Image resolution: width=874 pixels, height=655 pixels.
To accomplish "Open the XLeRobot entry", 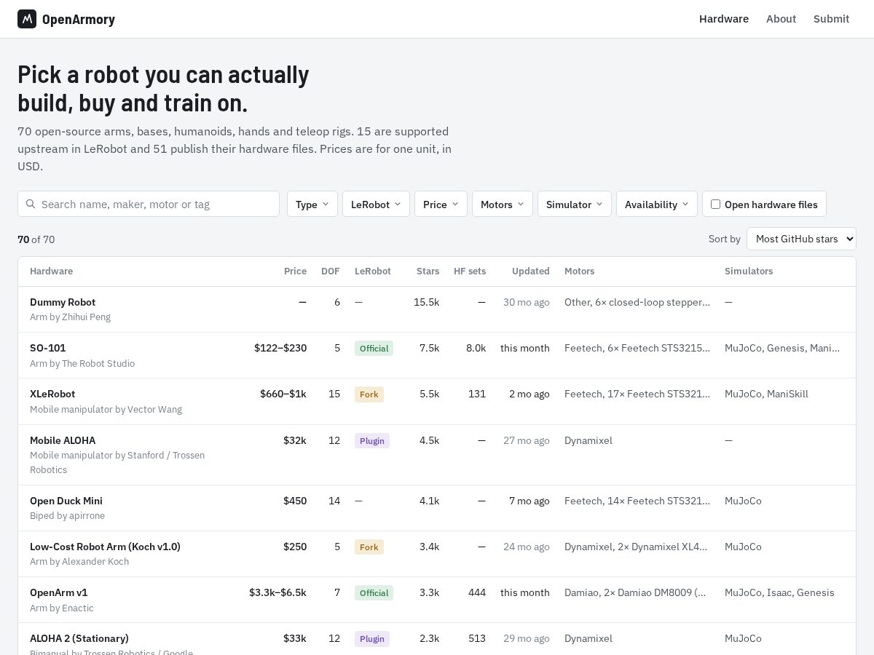I will 52,394.
